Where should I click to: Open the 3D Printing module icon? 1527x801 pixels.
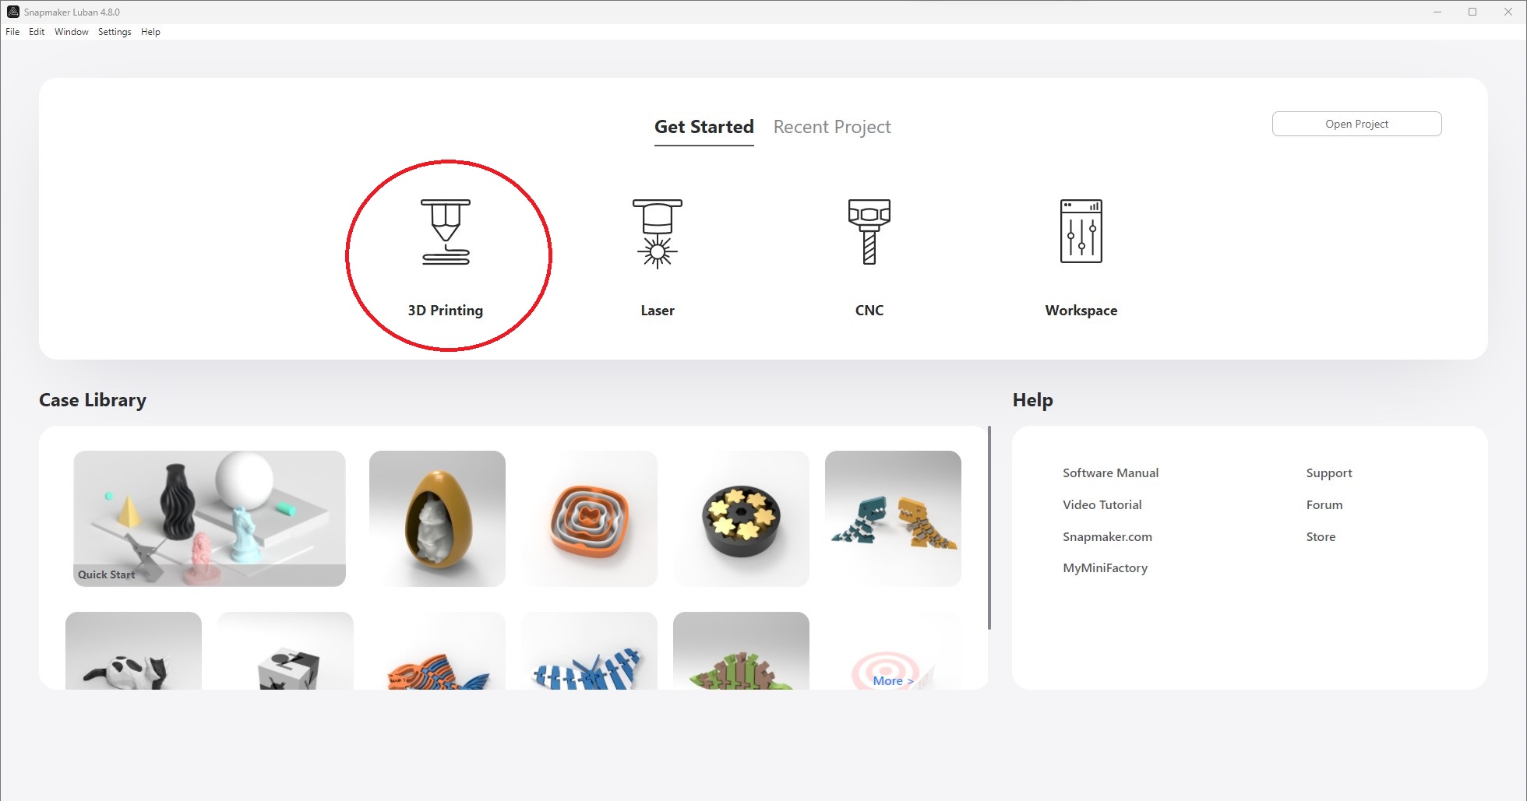click(445, 232)
